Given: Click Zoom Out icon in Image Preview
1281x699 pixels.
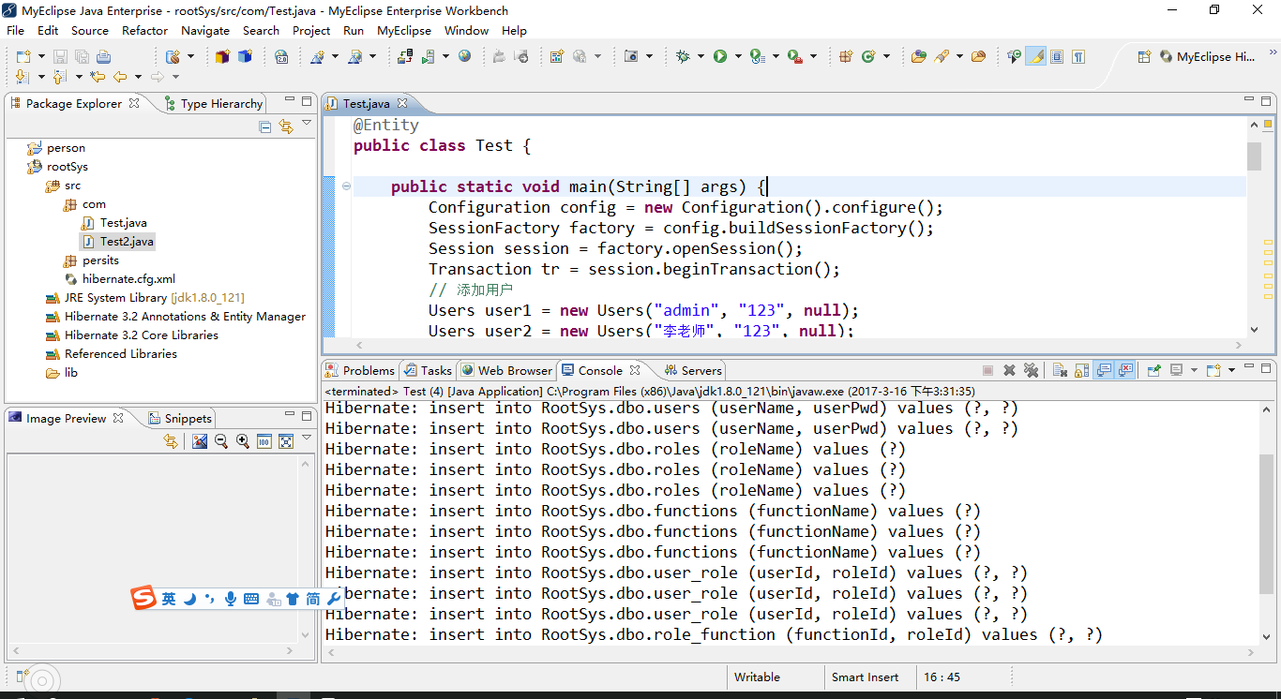Looking at the screenshot, I should tap(221, 441).
